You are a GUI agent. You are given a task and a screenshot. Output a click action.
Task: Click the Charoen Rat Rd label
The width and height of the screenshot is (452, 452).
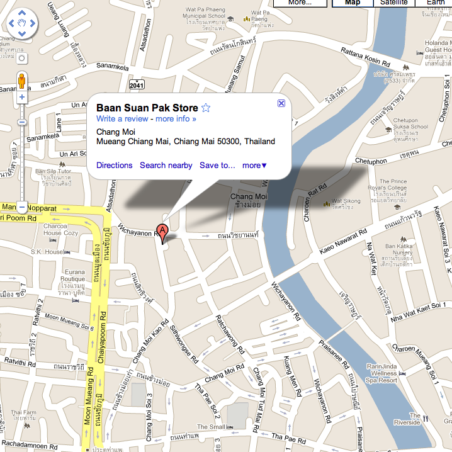(314, 202)
